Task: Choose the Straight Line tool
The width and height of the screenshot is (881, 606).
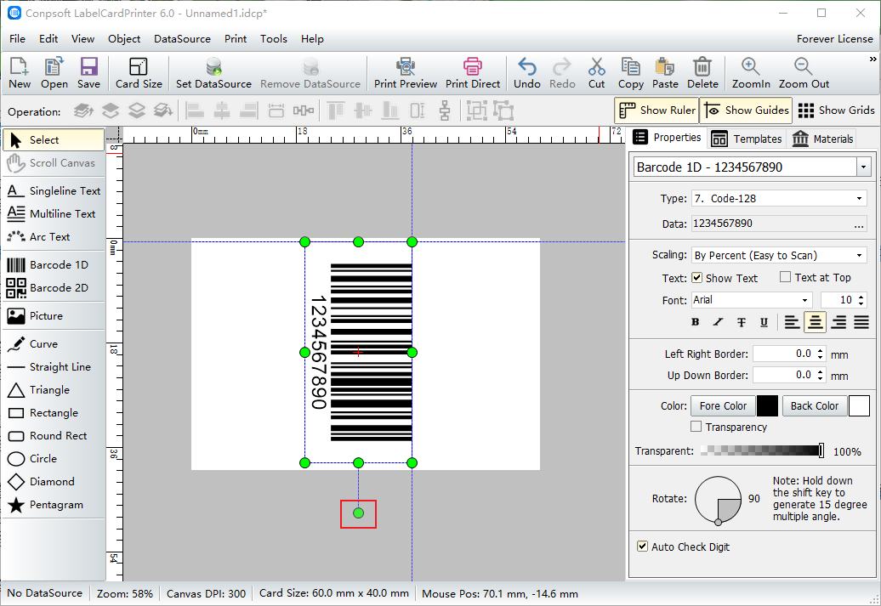Action: tap(54, 367)
